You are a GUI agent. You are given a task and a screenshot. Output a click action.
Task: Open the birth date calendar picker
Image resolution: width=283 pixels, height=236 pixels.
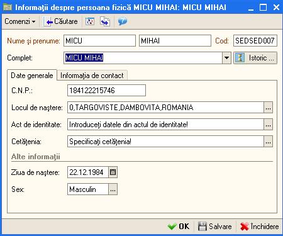(x=113, y=172)
